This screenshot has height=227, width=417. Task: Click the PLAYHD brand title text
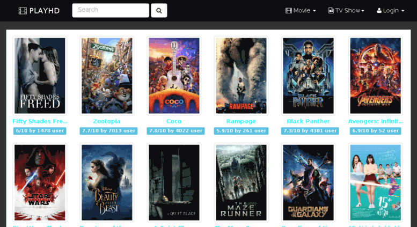tap(45, 11)
